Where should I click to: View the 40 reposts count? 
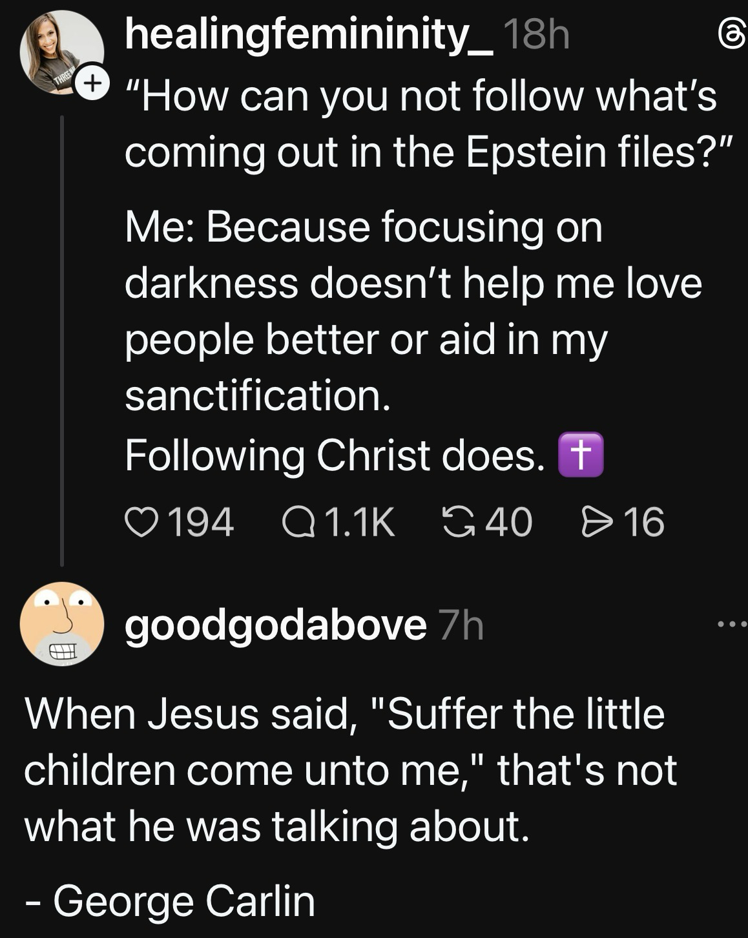509,522
